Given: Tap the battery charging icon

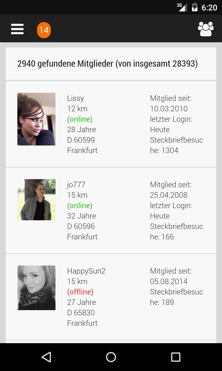Looking at the screenshot, I should point(194,7).
